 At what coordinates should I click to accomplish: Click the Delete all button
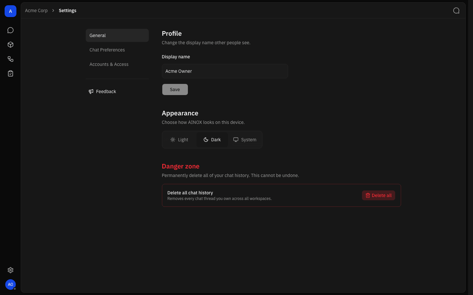coord(378,195)
